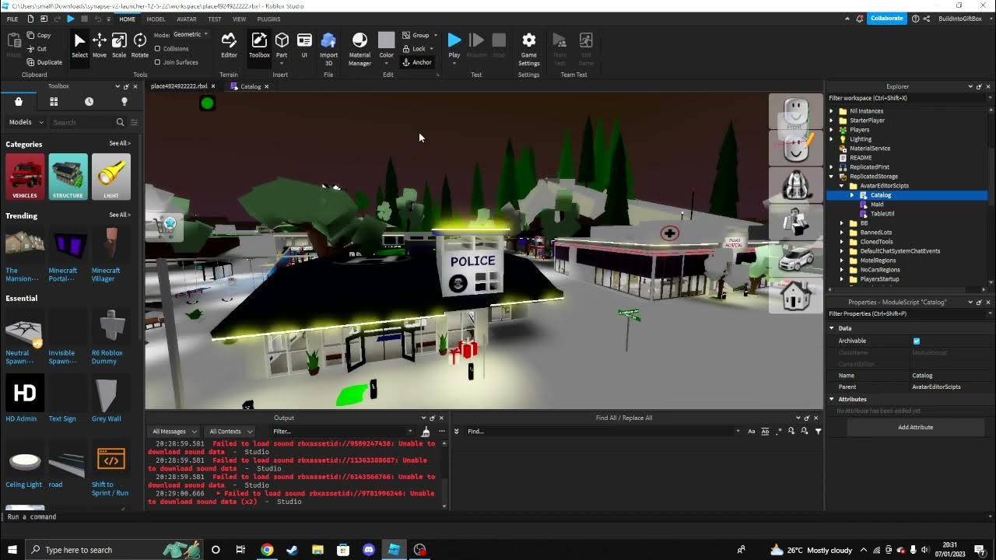996x560 pixels.
Task: Open the All Contexts dropdown in Output
Action: coord(230,432)
